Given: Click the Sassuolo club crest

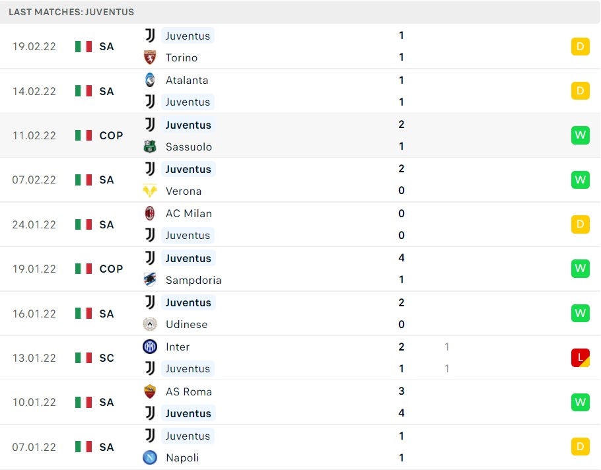Looking at the screenshot, I should click(149, 147).
